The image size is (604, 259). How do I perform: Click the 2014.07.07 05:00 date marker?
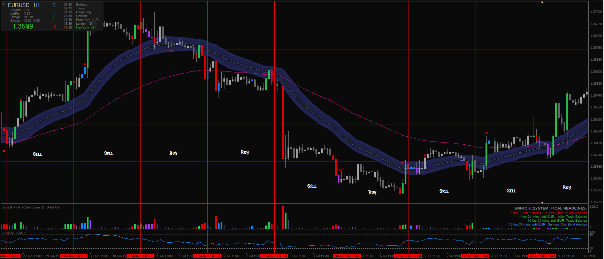click(408, 256)
